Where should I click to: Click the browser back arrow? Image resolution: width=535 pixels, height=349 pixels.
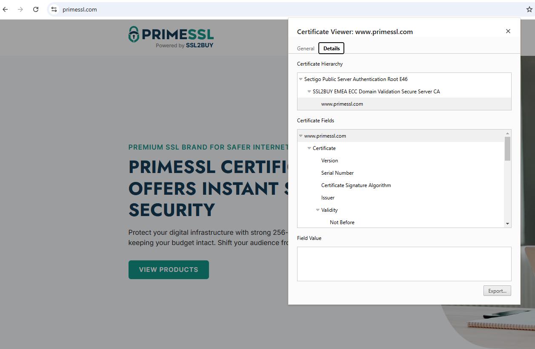tap(5, 9)
